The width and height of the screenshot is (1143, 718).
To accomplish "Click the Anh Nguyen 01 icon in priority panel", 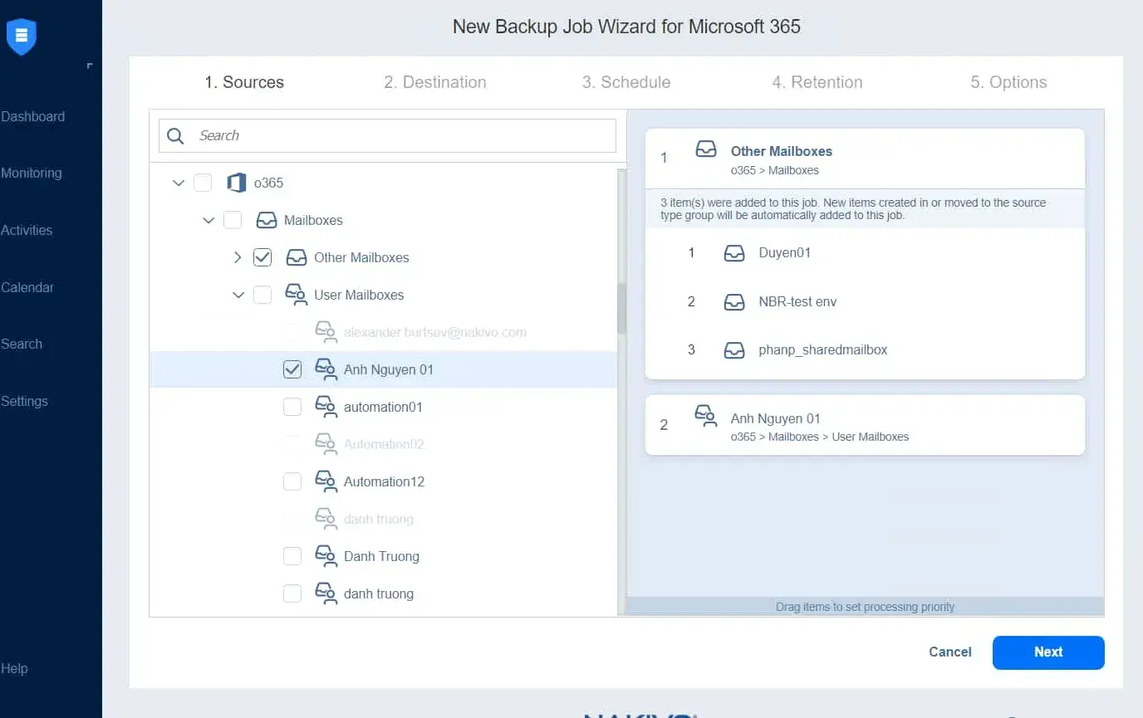I will pos(706,418).
